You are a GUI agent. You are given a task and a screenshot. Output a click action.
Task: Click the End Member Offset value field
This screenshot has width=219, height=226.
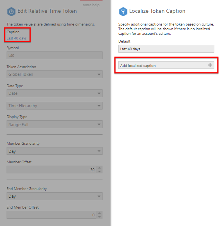click(51, 215)
